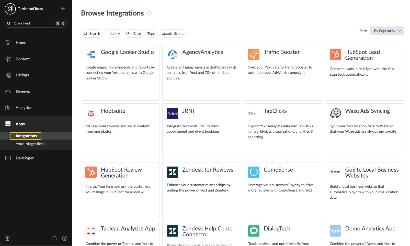Viewport: 410px width, 246px height.
Task: Open the DialogTech integration title
Action: pyautogui.click(x=277, y=229)
